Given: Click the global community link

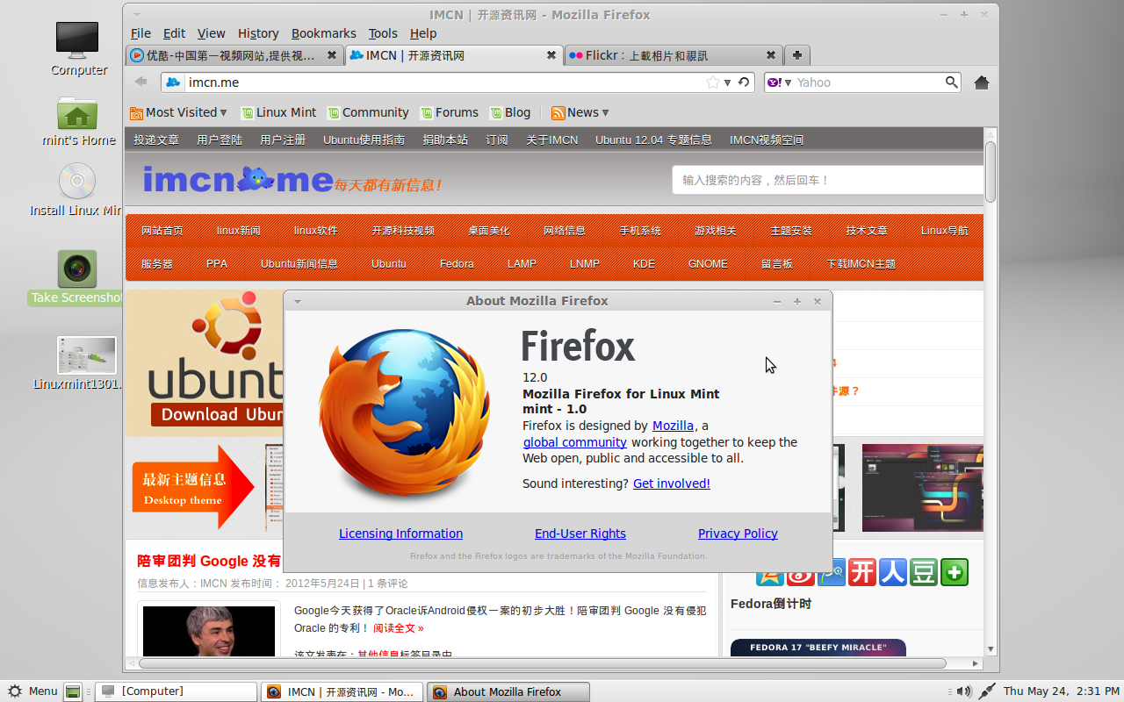Looking at the screenshot, I should tap(574, 442).
